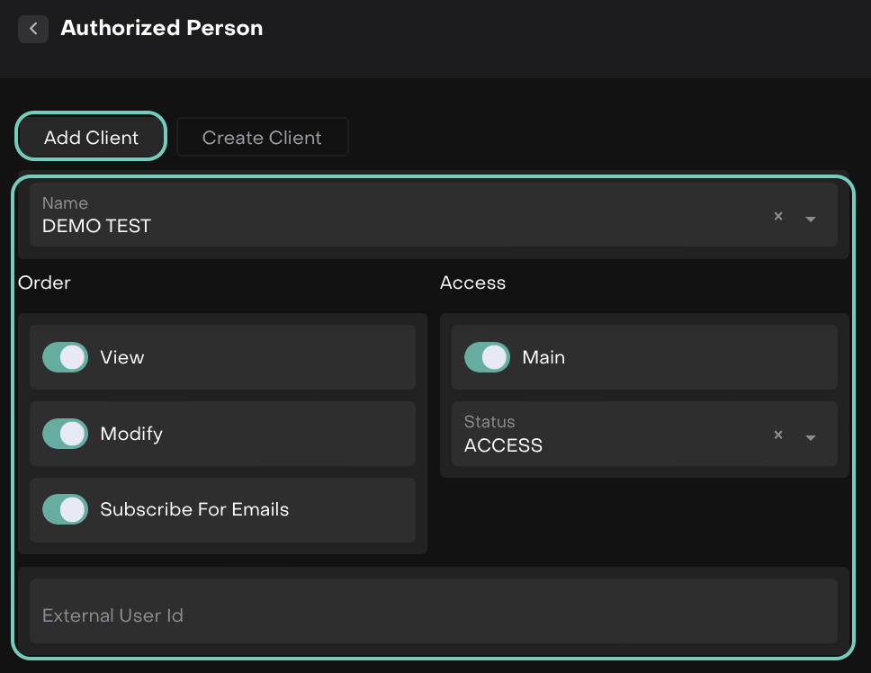The width and height of the screenshot is (871, 673).
Task: Go back using the arrow icon
Action: coord(33,29)
